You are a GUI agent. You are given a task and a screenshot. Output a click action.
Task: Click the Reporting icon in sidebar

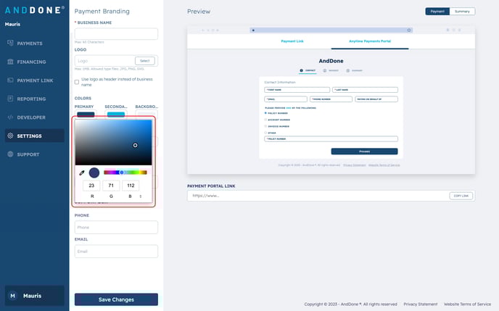coord(10,99)
